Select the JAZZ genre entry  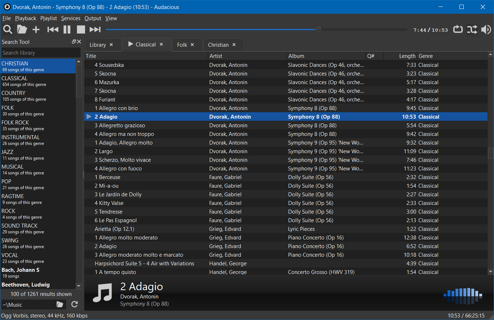click(x=38, y=155)
